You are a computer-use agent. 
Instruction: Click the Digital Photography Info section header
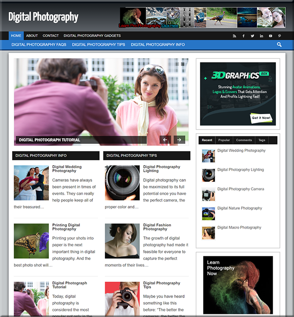click(x=56, y=156)
